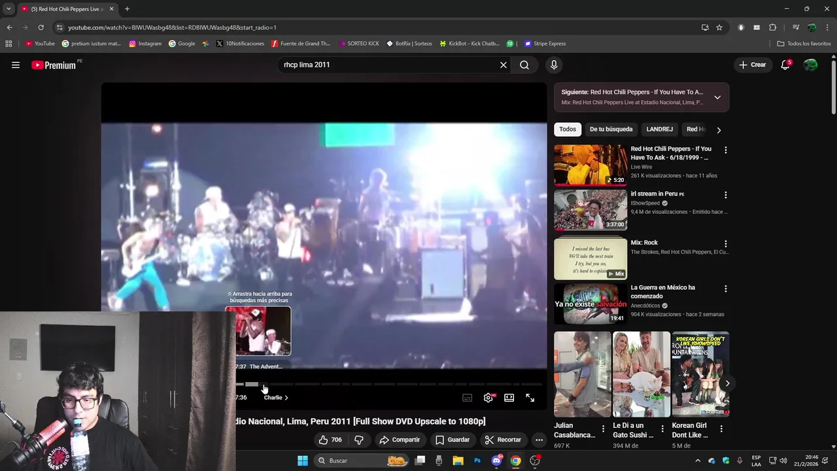Image resolution: width=837 pixels, height=471 pixels.
Task: Open Discord from the taskbar
Action: click(496, 461)
